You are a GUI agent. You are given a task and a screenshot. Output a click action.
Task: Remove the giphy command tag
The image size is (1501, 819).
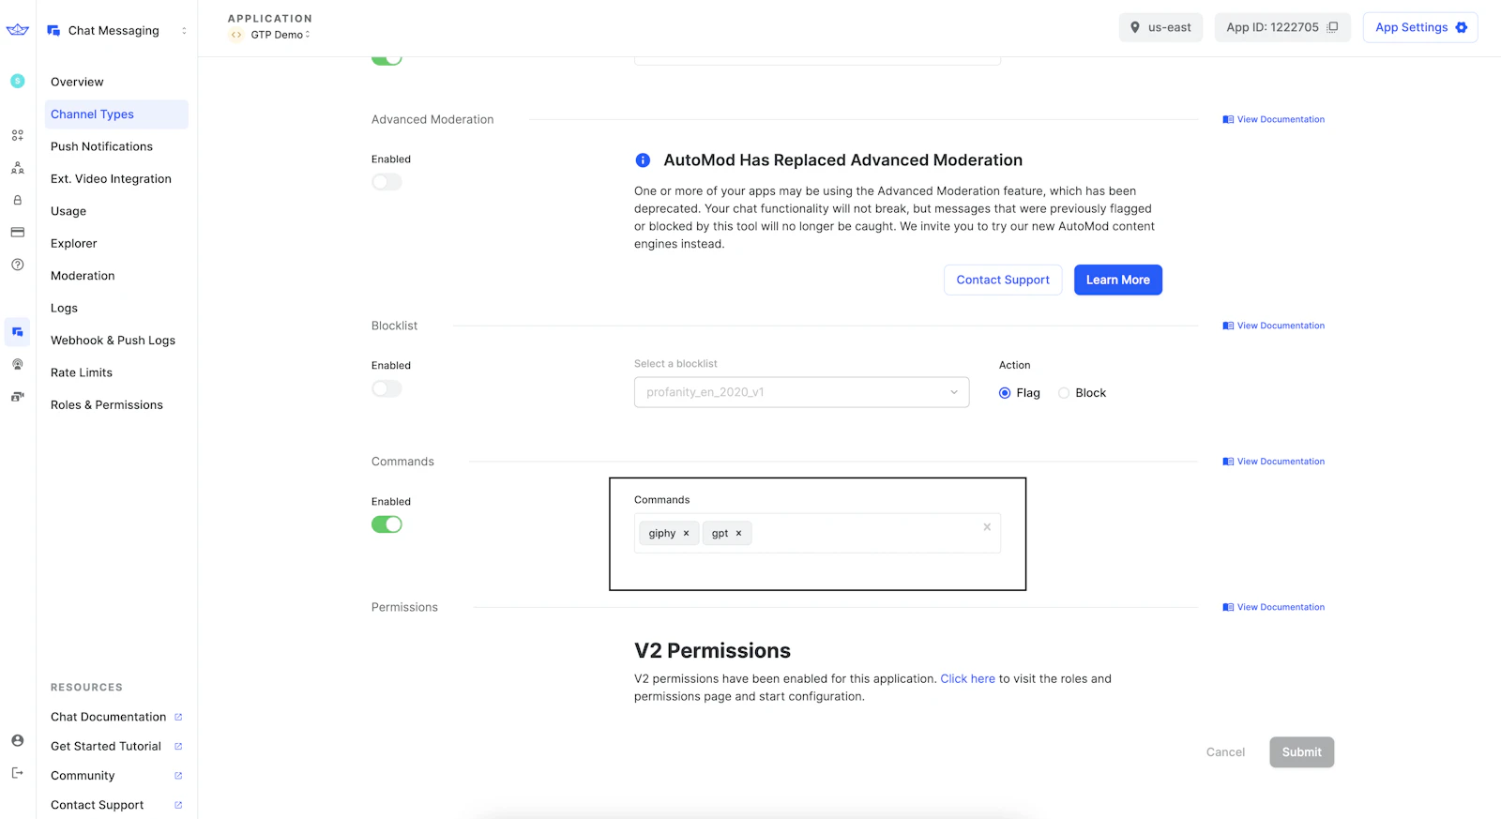coord(686,533)
